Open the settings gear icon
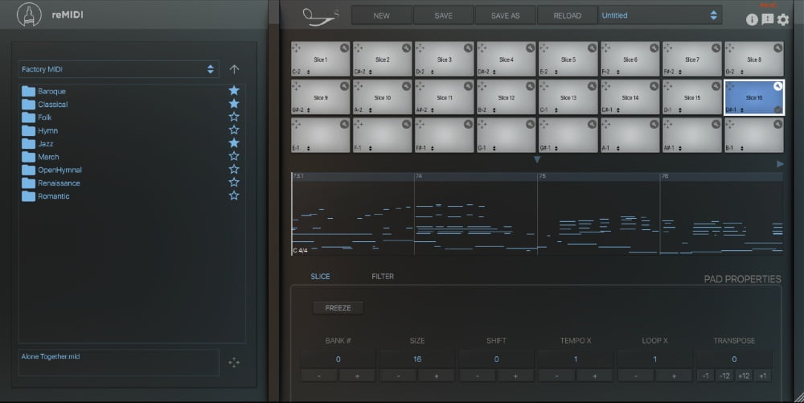Image resolution: width=804 pixels, height=403 pixels. [783, 19]
